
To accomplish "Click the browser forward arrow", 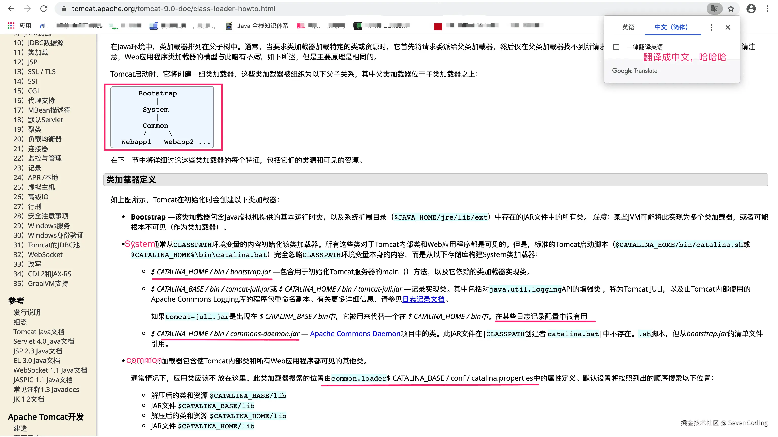I will pos(27,8).
